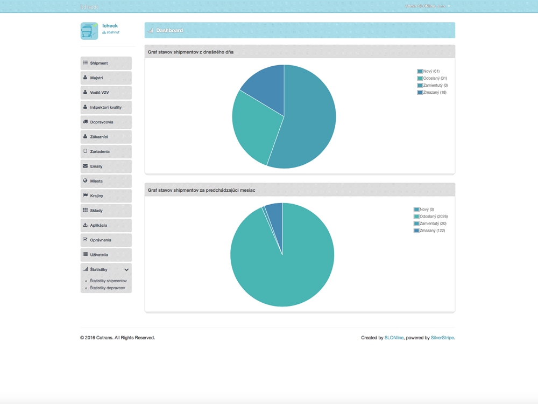Click the envelope icon beside Emaily
The image size is (538, 404).
click(x=85, y=166)
